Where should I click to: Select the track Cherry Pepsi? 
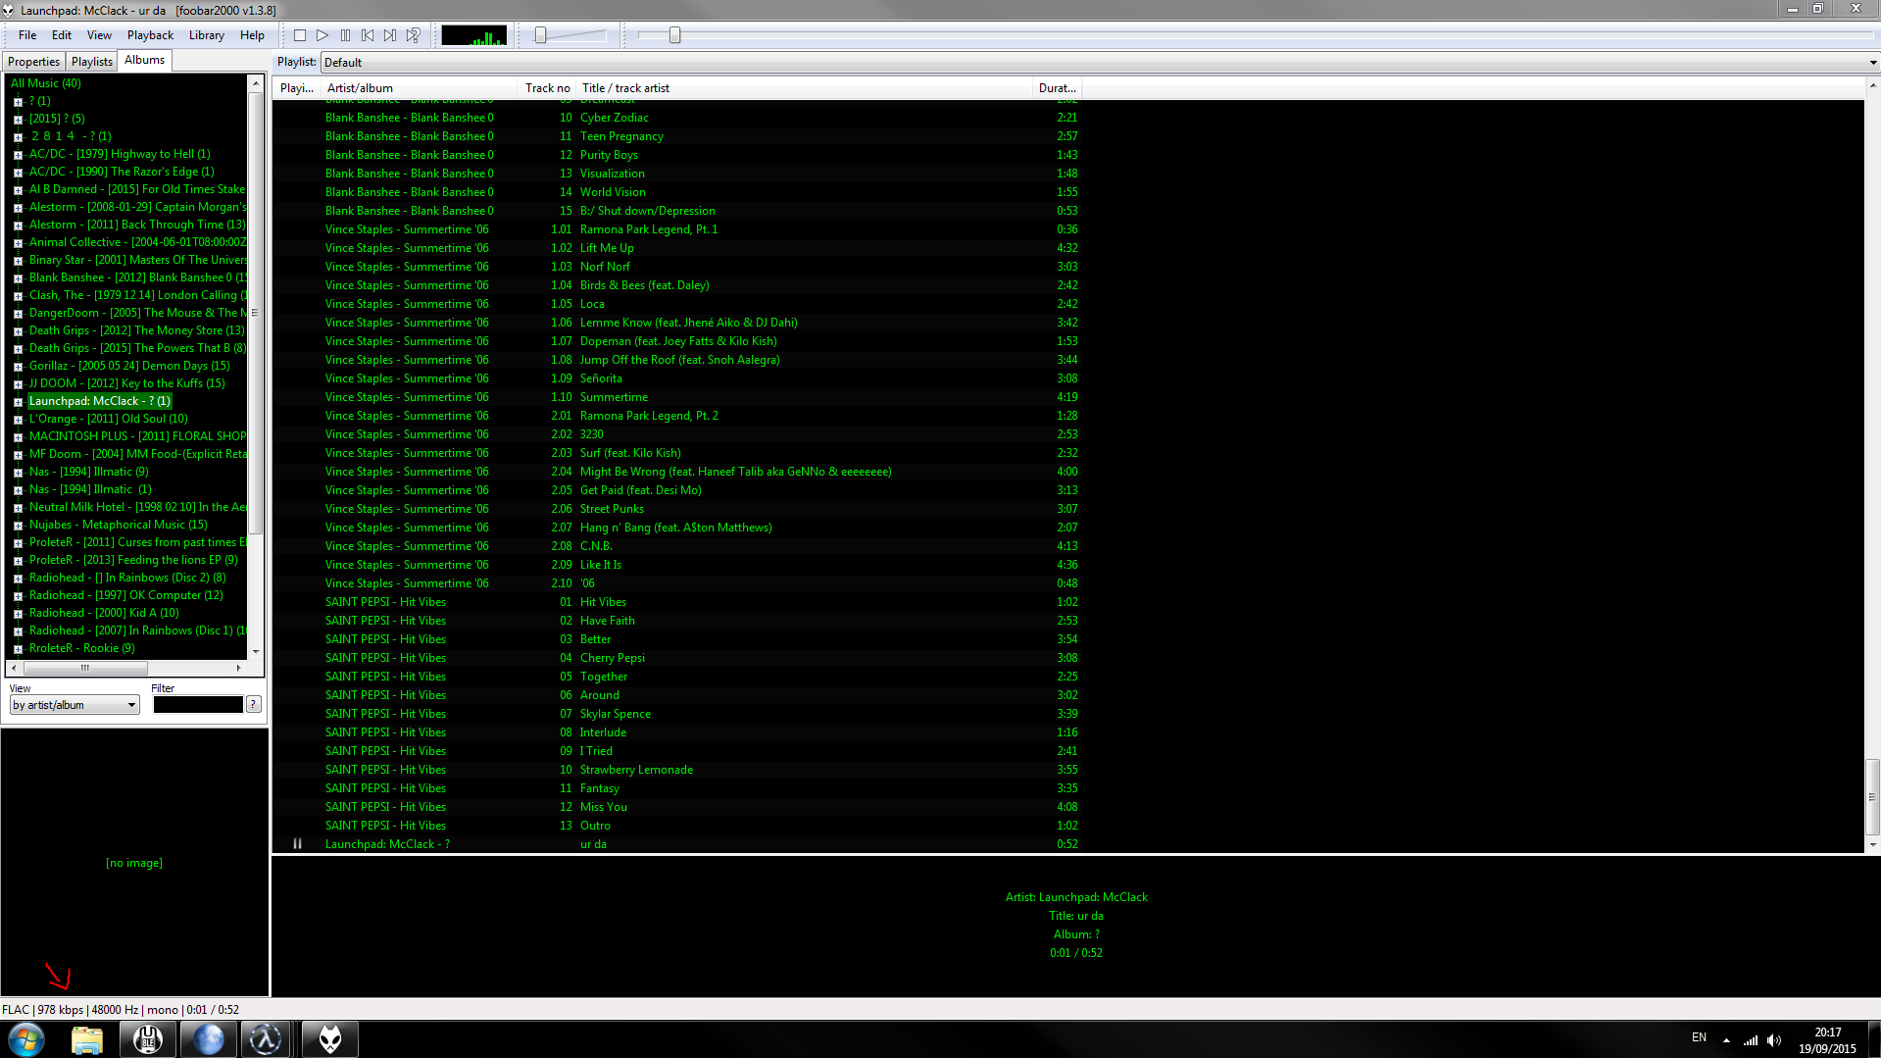(613, 658)
